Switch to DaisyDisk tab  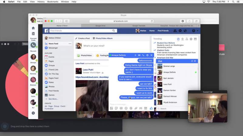177,26
